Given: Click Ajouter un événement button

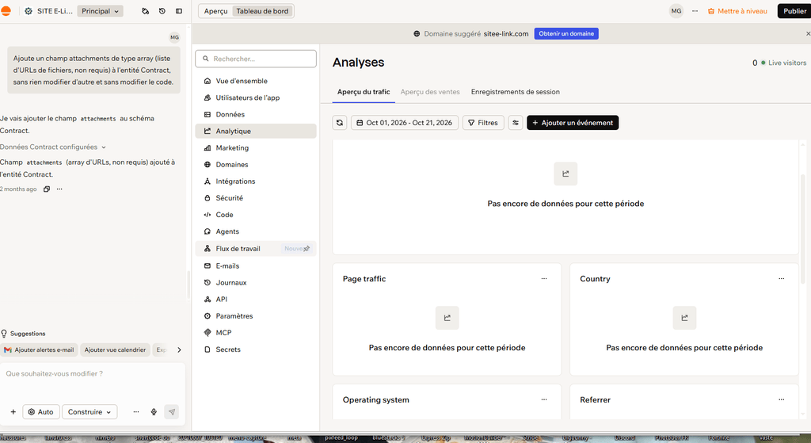Looking at the screenshot, I should tap(573, 123).
